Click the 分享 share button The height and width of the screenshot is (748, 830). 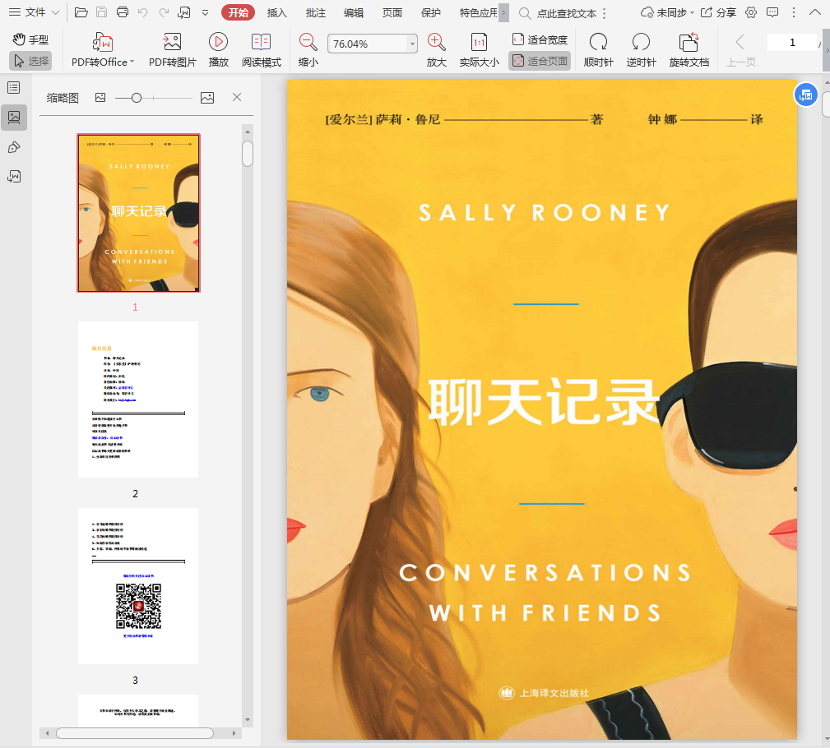point(718,12)
